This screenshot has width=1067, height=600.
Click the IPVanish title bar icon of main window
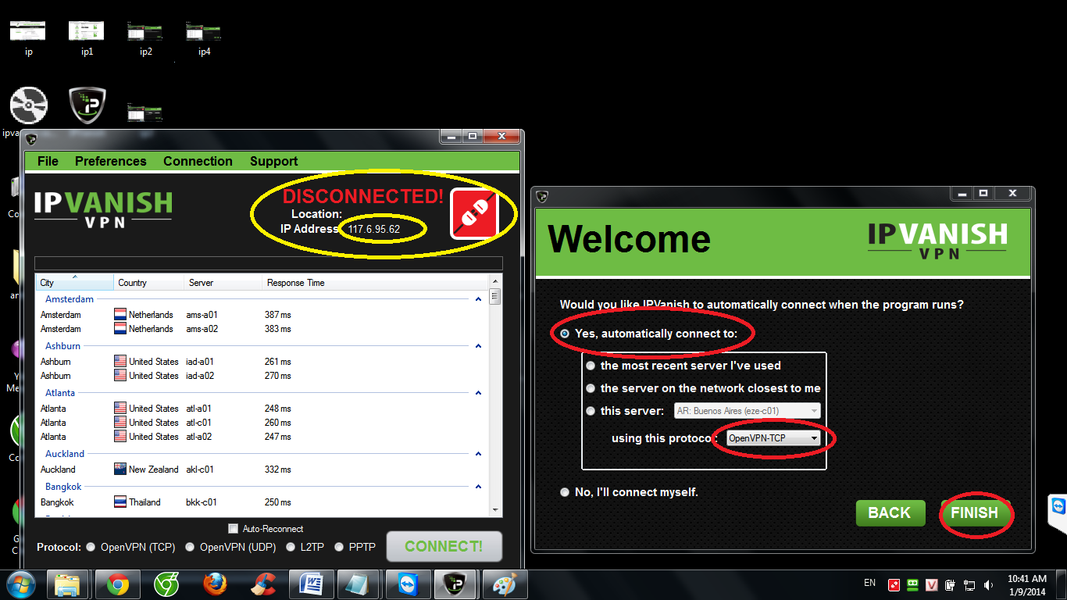coord(31,139)
